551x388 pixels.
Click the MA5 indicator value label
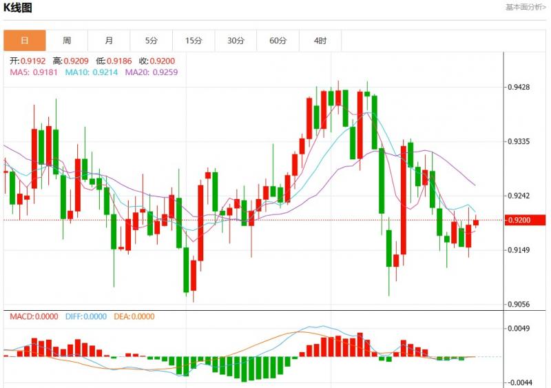click(x=34, y=72)
